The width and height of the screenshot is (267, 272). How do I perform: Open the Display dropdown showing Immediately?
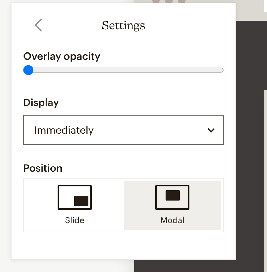tap(123, 130)
